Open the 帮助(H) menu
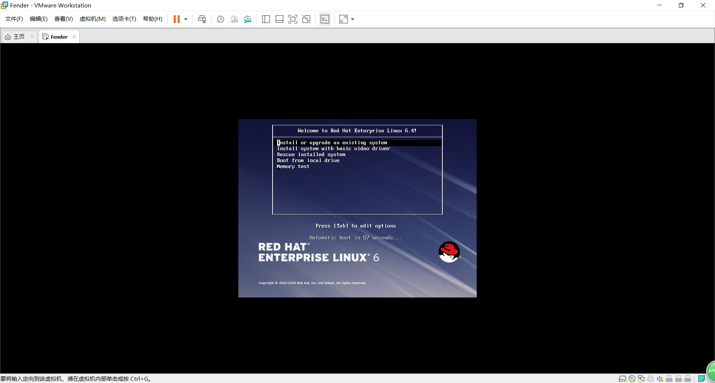The height and width of the screenshot is (383, 715). (x=152, y=19)
